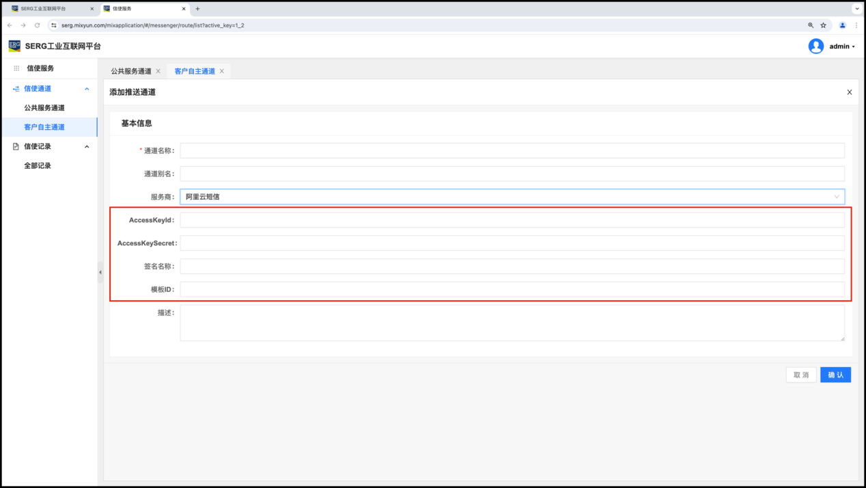Close the 添加推送通道 panel with the X icon
Viewport: 866px width, 488px height.
click(x=849, y=92)
